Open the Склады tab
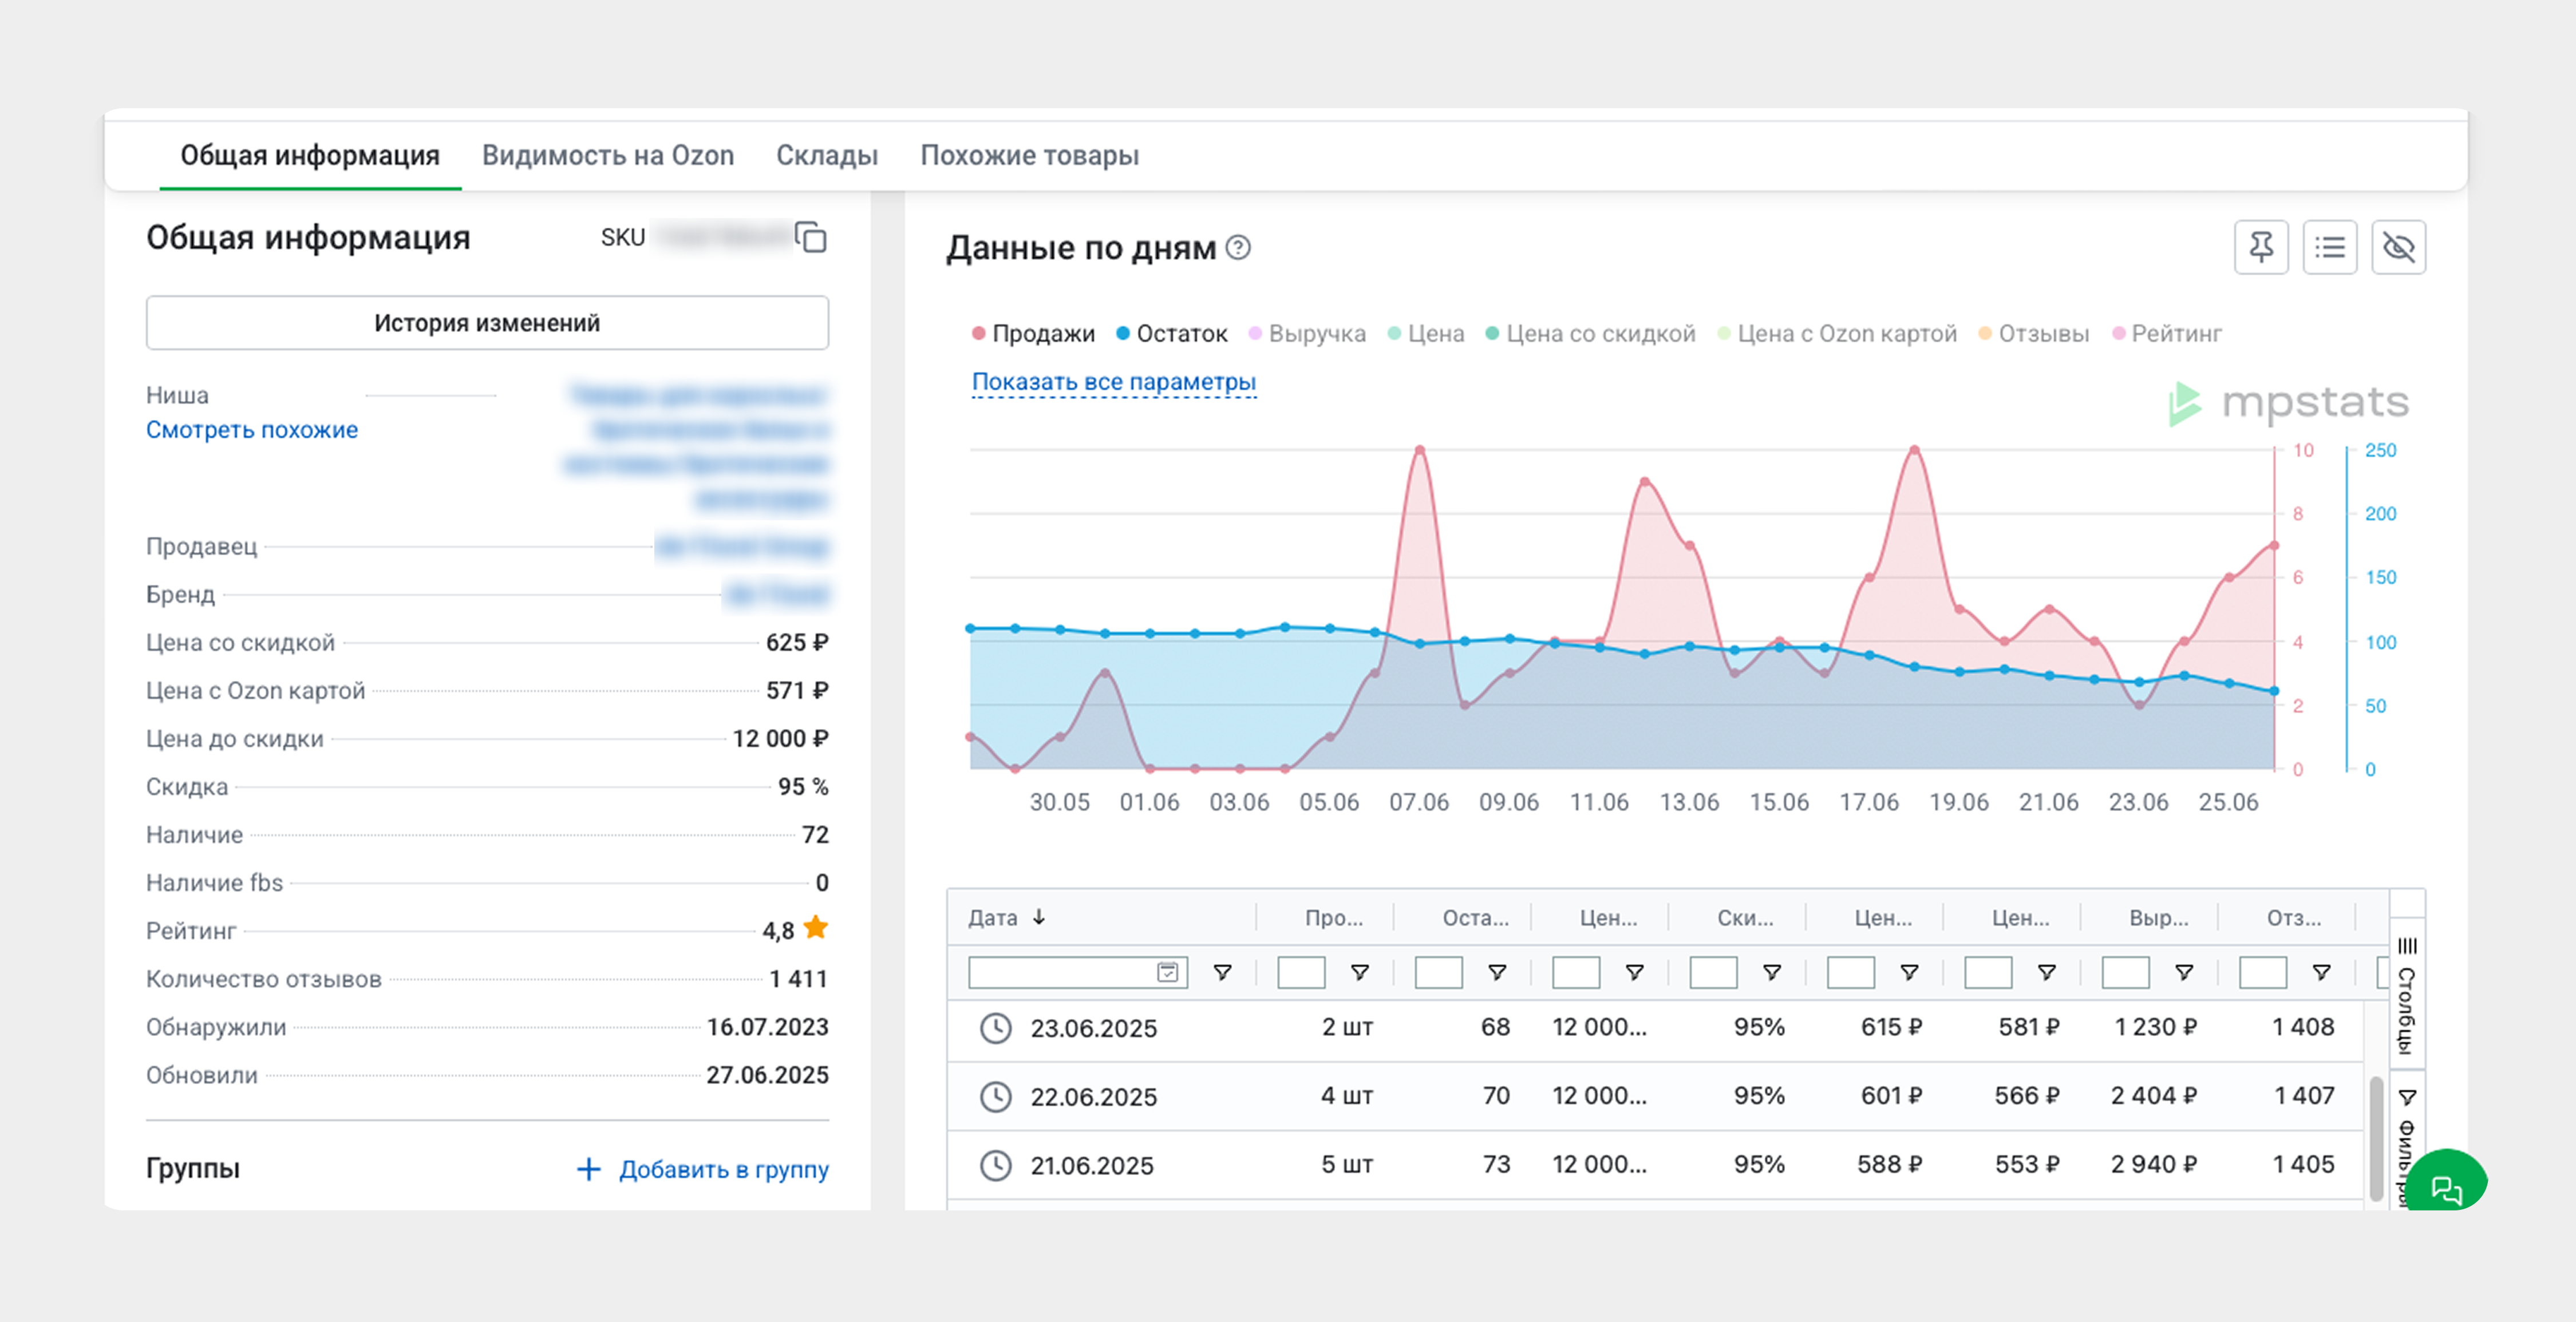The image size is (2576, 1322). (x=827, y=155)
